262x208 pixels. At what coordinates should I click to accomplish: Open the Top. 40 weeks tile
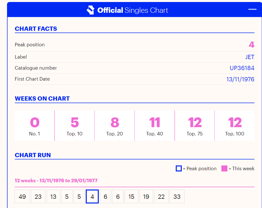(154, 126)
